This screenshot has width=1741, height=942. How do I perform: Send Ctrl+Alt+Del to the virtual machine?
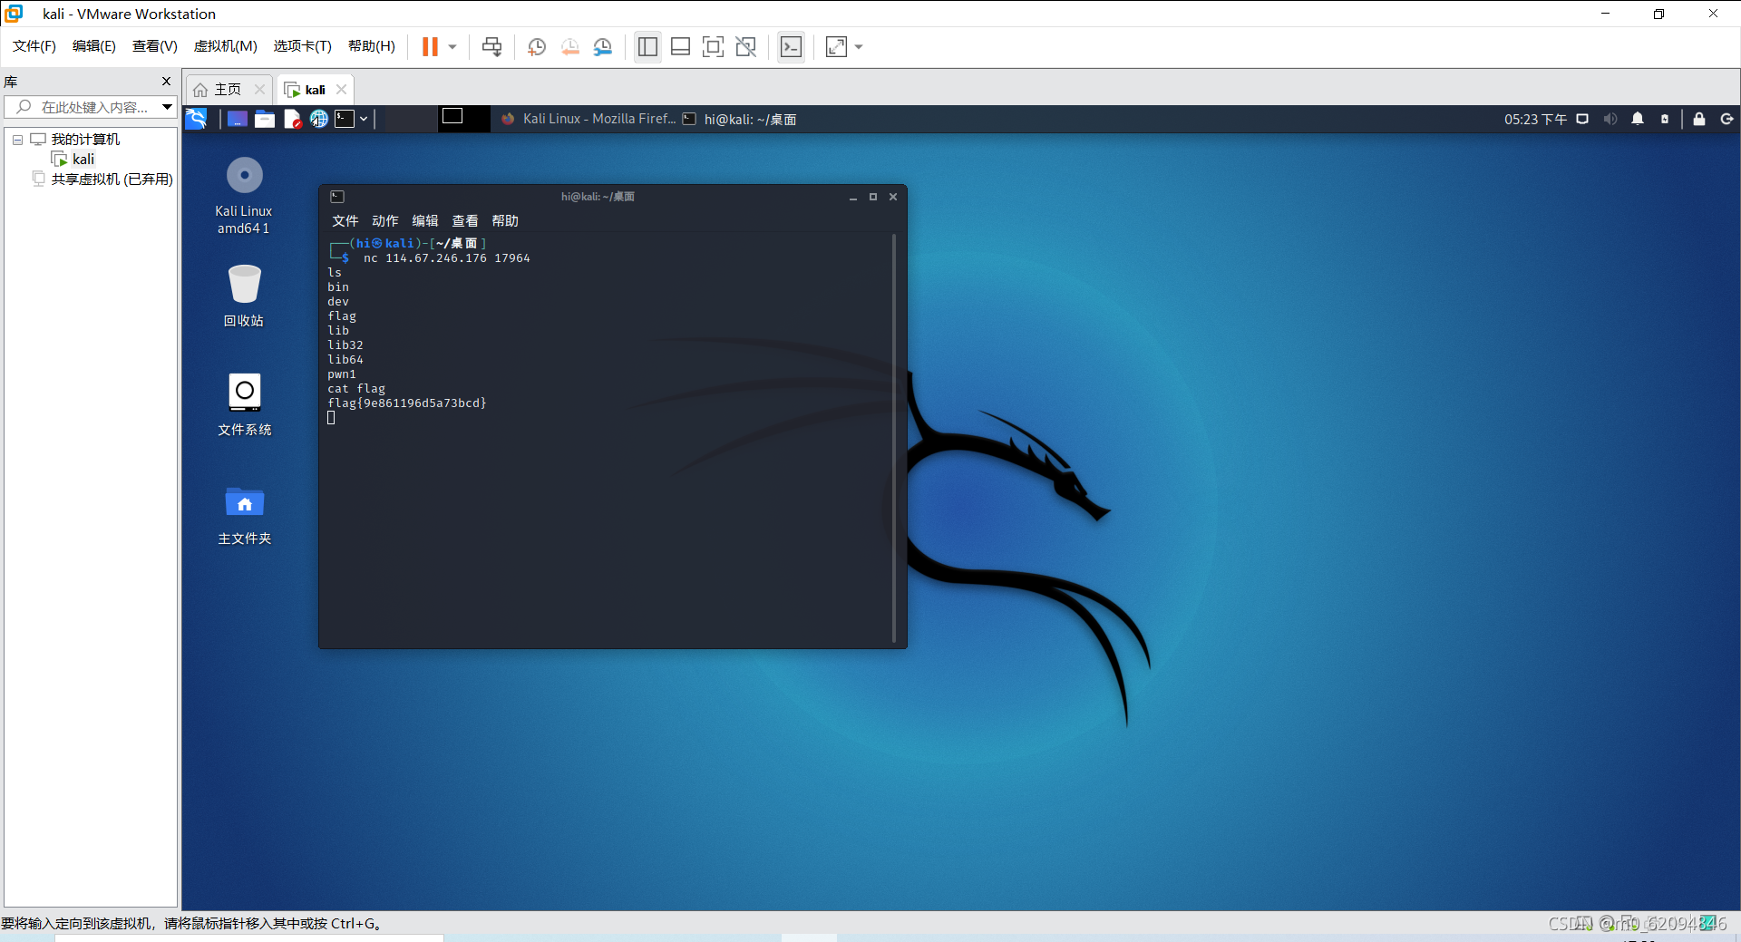click(x=491, y=46)
